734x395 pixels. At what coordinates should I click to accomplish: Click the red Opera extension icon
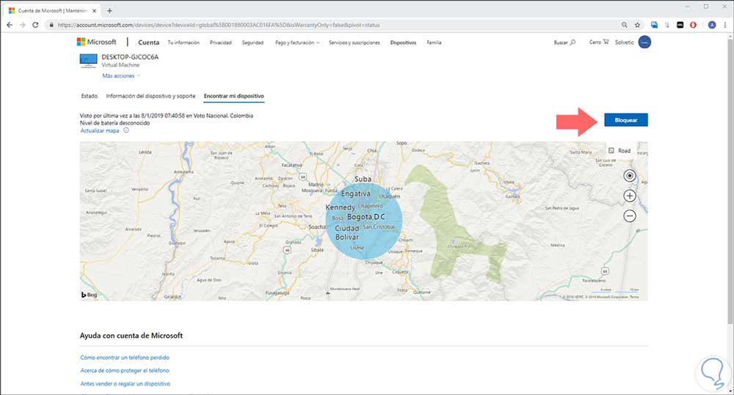693,25
